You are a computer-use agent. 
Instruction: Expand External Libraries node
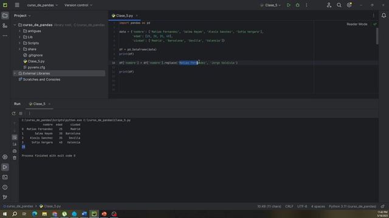click(15, 73)
